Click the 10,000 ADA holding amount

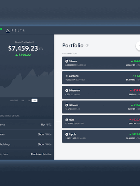tap(70, 80)
